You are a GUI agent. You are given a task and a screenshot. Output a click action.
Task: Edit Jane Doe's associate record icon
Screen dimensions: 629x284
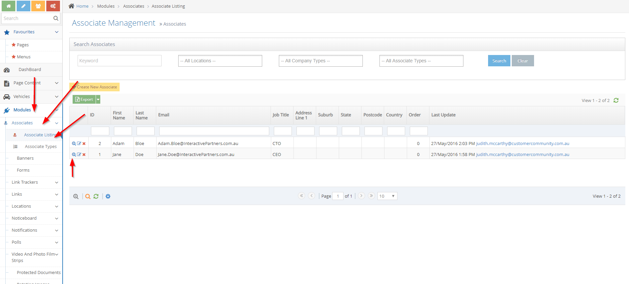pyautogui.click(x=79, y=155)
